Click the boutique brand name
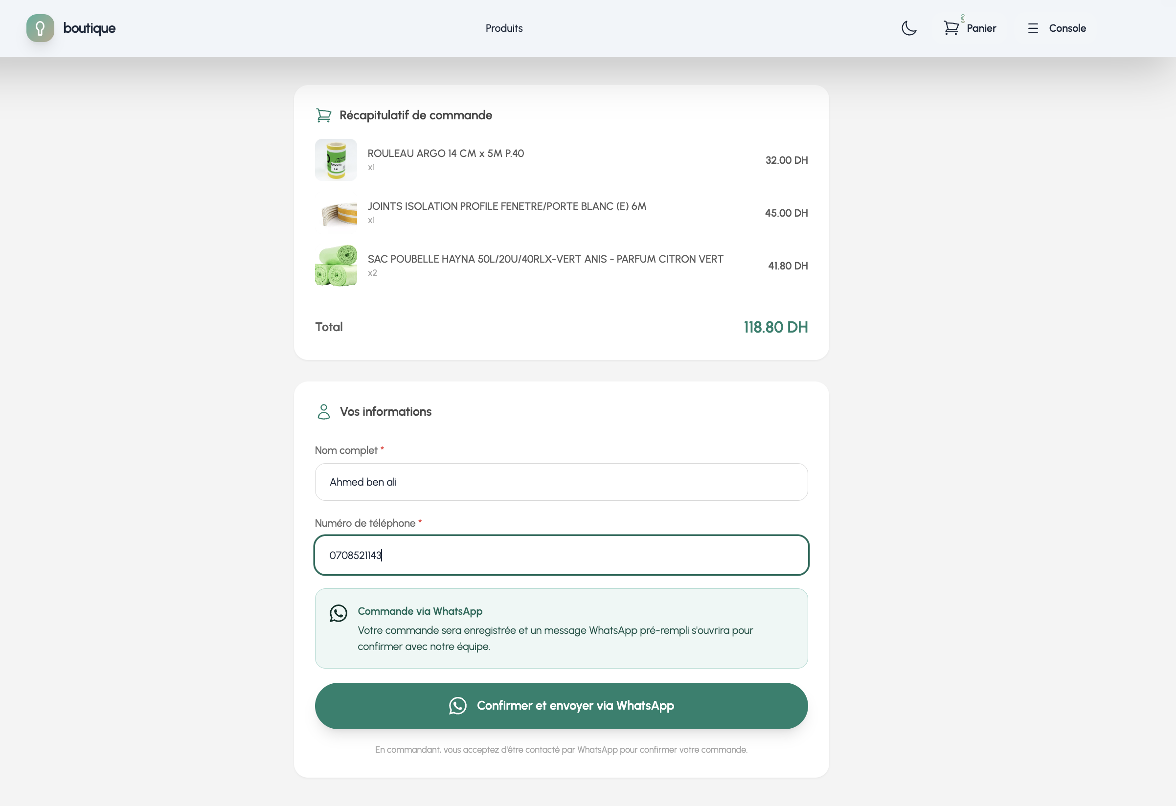The height and width of the screenshot is (806, 1176). coord(89,28)
